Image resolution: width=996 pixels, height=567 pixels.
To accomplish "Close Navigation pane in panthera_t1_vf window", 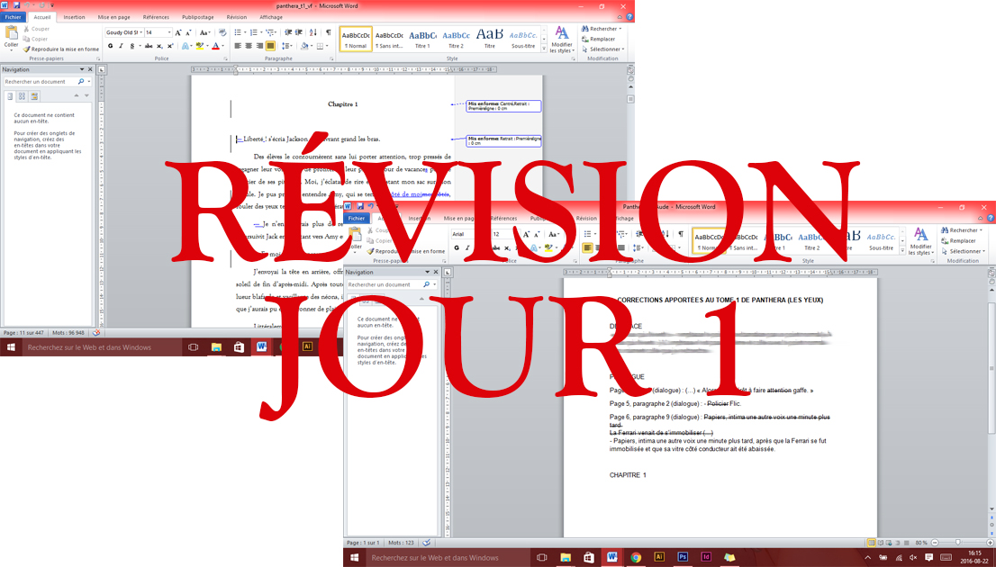I will coord(90,69).
